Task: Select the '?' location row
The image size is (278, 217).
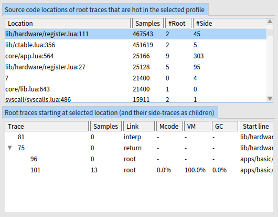Action: 136,78
